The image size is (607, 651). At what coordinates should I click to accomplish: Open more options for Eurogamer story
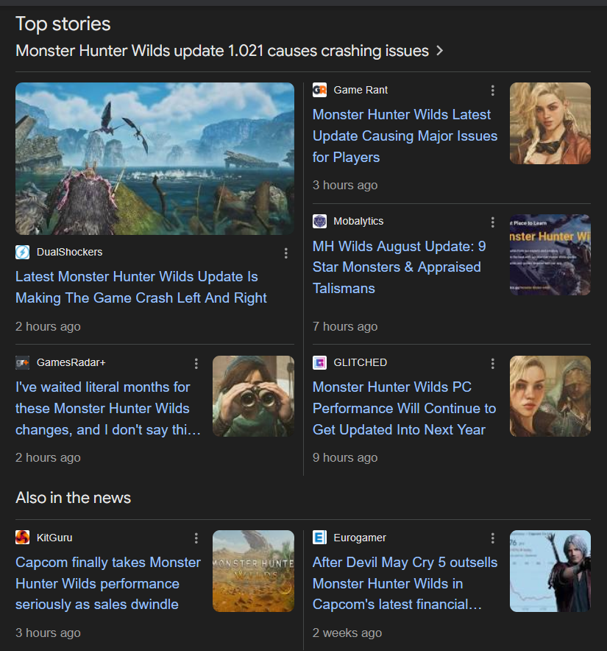point(492,538)
